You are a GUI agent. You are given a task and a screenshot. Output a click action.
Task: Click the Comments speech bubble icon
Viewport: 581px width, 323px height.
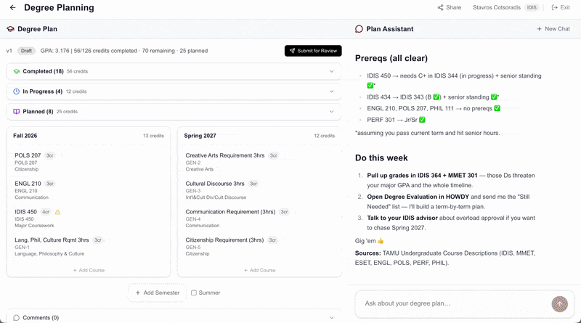16,318
